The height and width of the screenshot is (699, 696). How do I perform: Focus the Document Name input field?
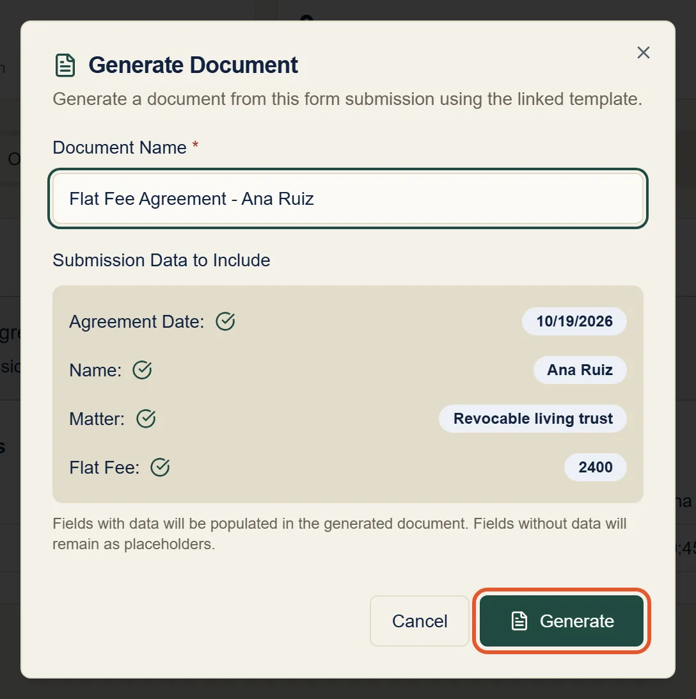(x=347, y=198)
